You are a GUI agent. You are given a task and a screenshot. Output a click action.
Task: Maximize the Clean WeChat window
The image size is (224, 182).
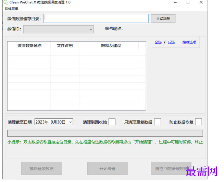(x=188, y=2)
